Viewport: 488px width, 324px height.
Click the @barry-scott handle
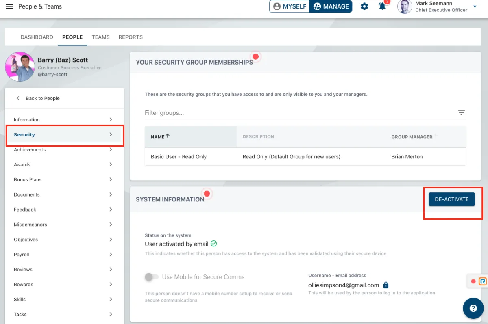[x=53, y=75]
